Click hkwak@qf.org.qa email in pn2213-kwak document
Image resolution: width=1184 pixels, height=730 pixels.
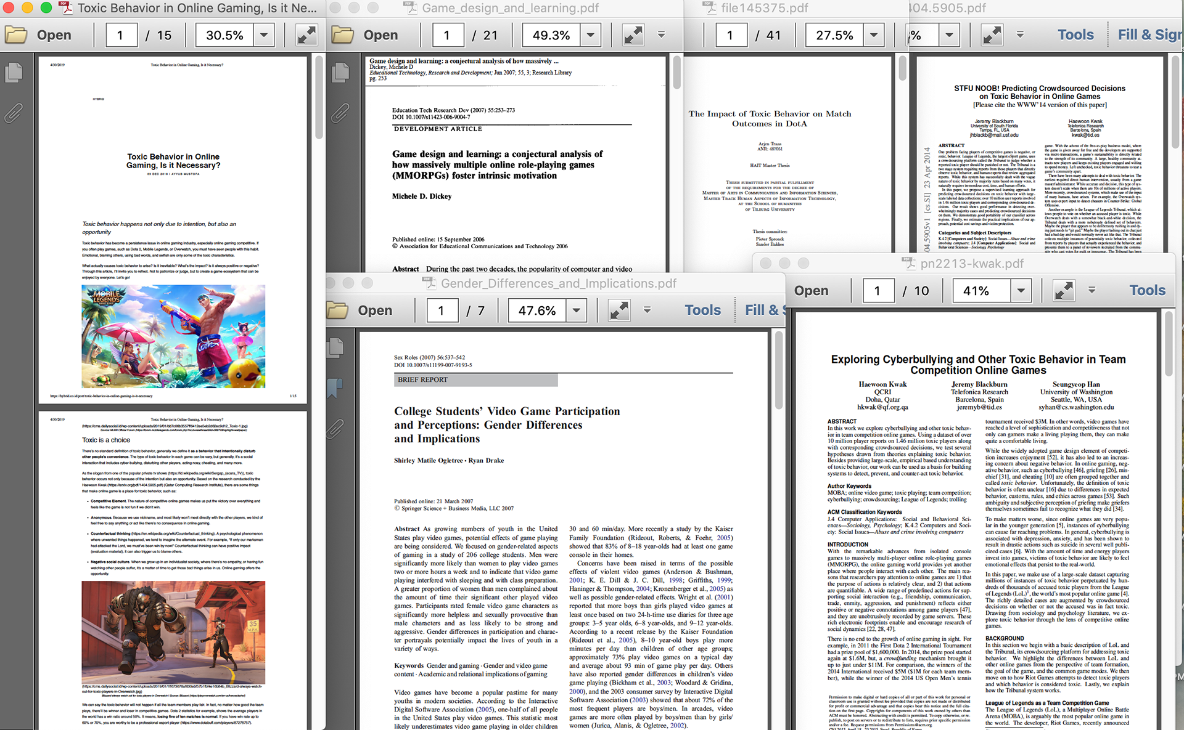click(882, 407)
